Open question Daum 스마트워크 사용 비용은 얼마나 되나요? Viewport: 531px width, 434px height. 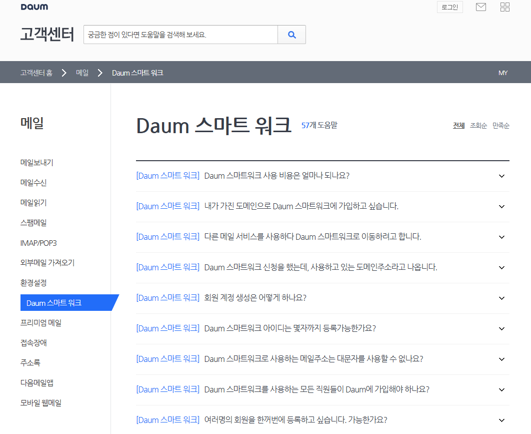pyautogui.click(x=276, y=176)
